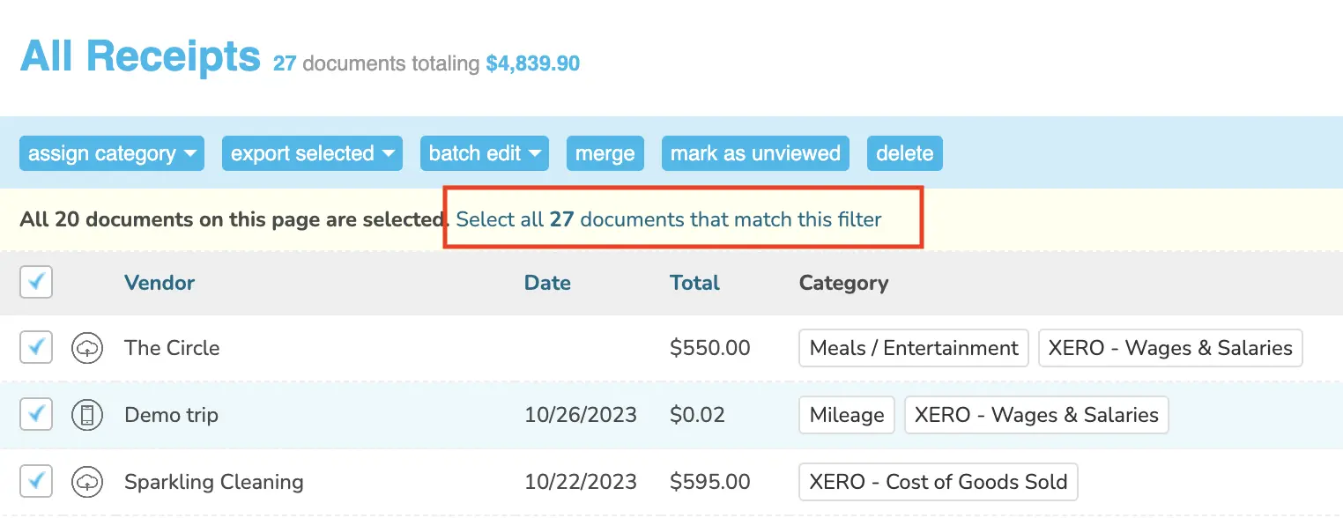Open The Circle vendor receipt
Viewport: 1343px width, 518px height.
click(172, 348)
